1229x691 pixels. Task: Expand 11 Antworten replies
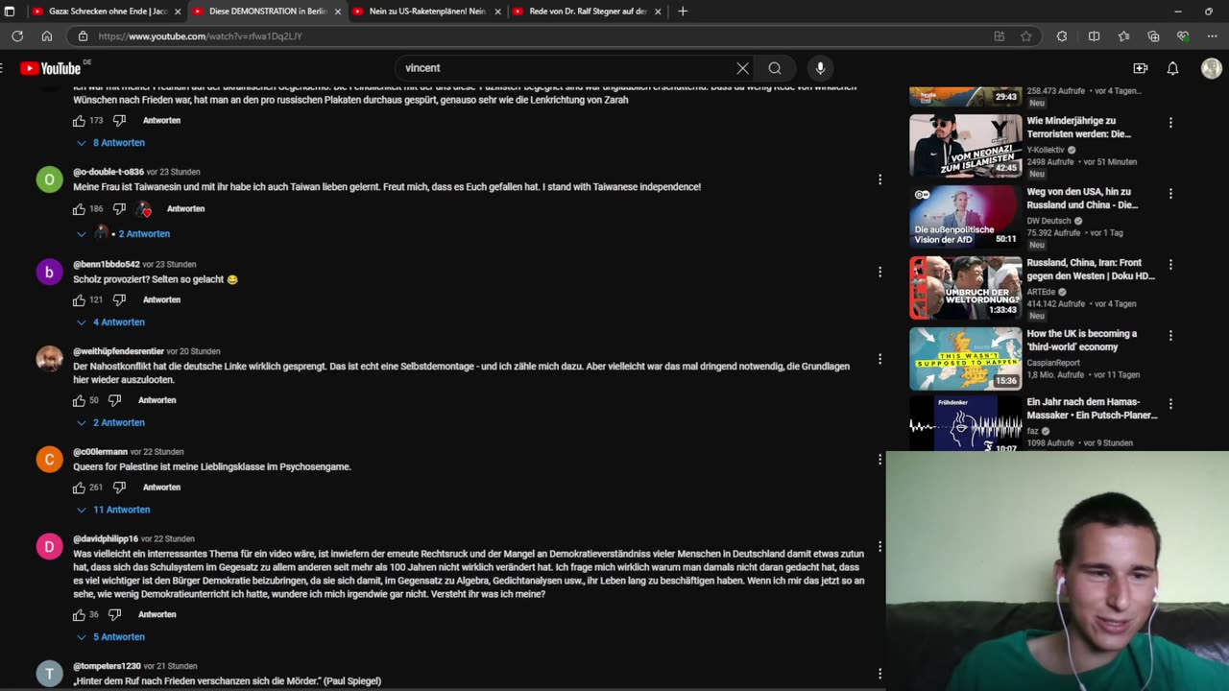pos(113,511)
